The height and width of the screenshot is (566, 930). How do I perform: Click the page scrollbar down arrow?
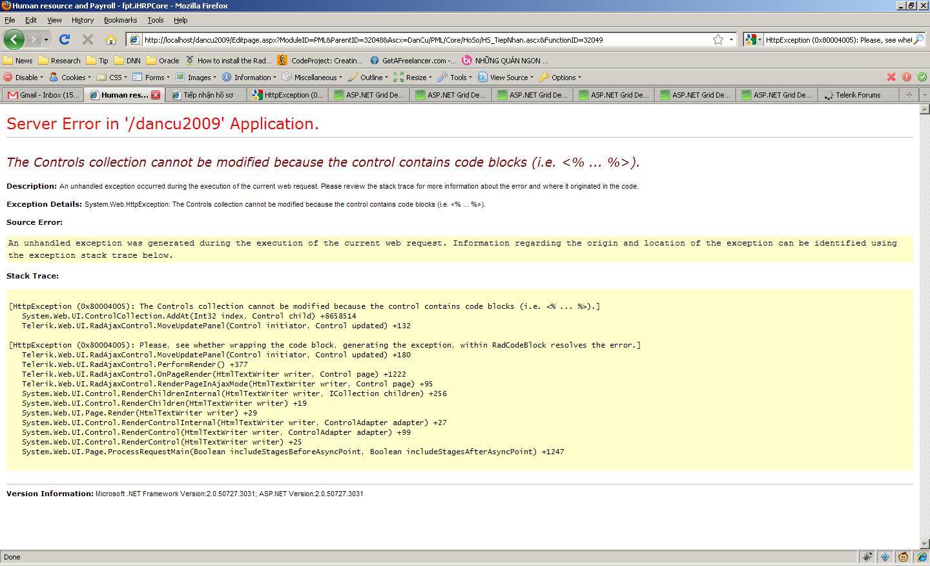click(925, 544)
